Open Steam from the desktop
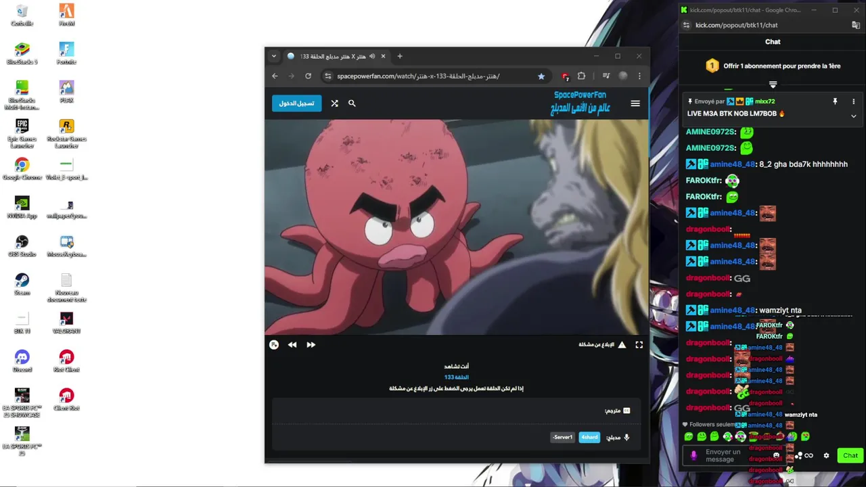The image size is (866, 487). coord(22,285)
